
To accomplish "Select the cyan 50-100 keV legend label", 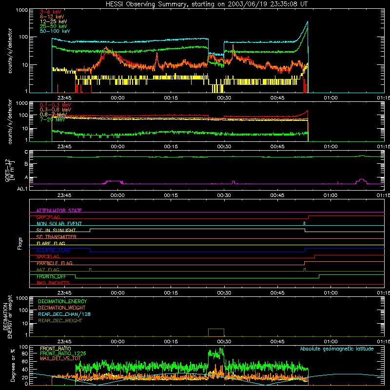I will tap(55, 31).
